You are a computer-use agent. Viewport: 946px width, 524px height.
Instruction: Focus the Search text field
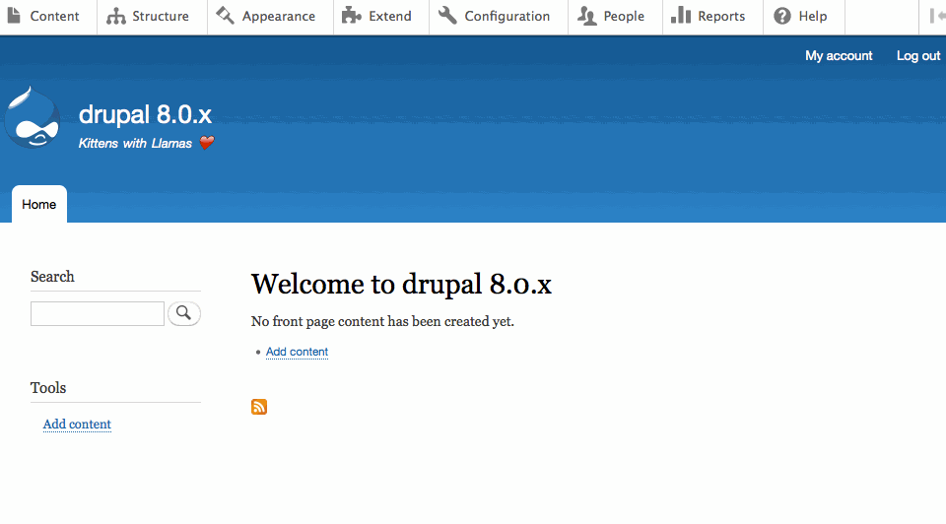(98, 313)
